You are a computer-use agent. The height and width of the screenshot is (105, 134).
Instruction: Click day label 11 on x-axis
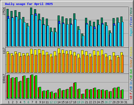tap(47, 102)
